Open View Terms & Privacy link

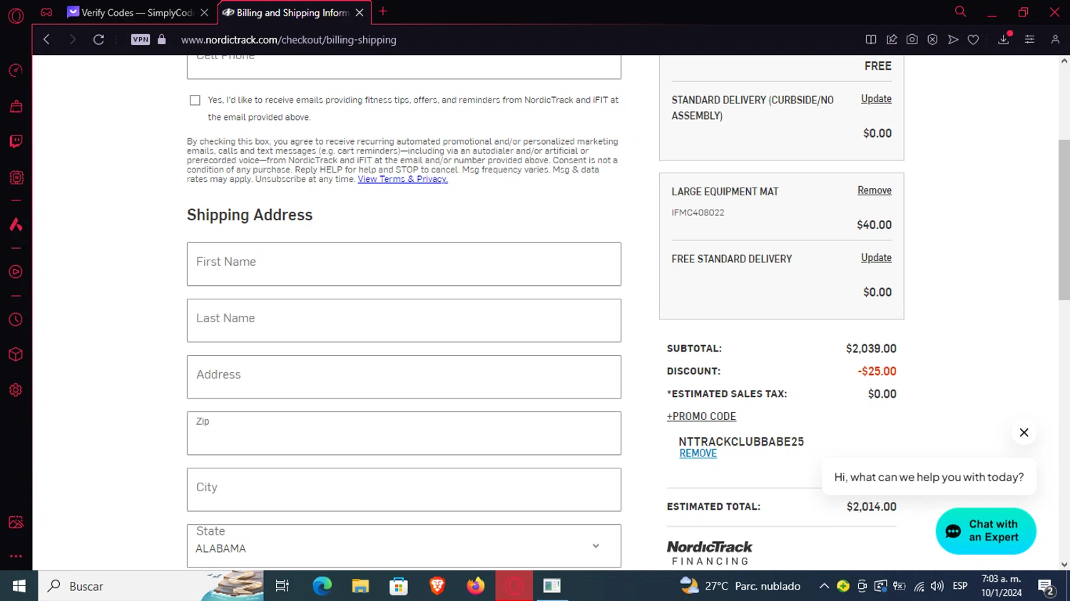[402, 179]
